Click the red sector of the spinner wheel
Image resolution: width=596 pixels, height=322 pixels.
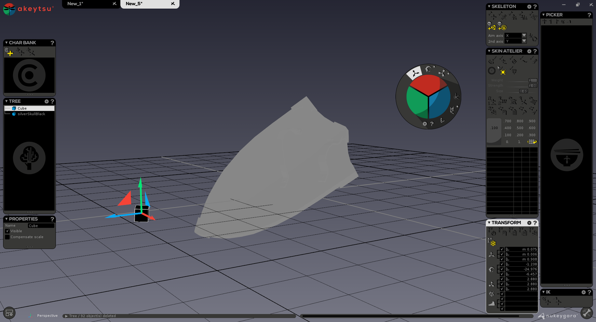427,84
